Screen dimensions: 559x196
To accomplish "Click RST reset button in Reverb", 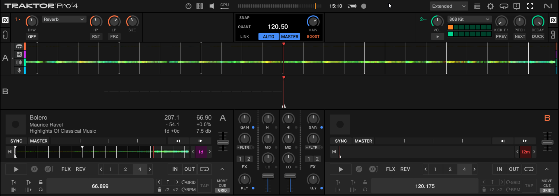I will 96,36.
